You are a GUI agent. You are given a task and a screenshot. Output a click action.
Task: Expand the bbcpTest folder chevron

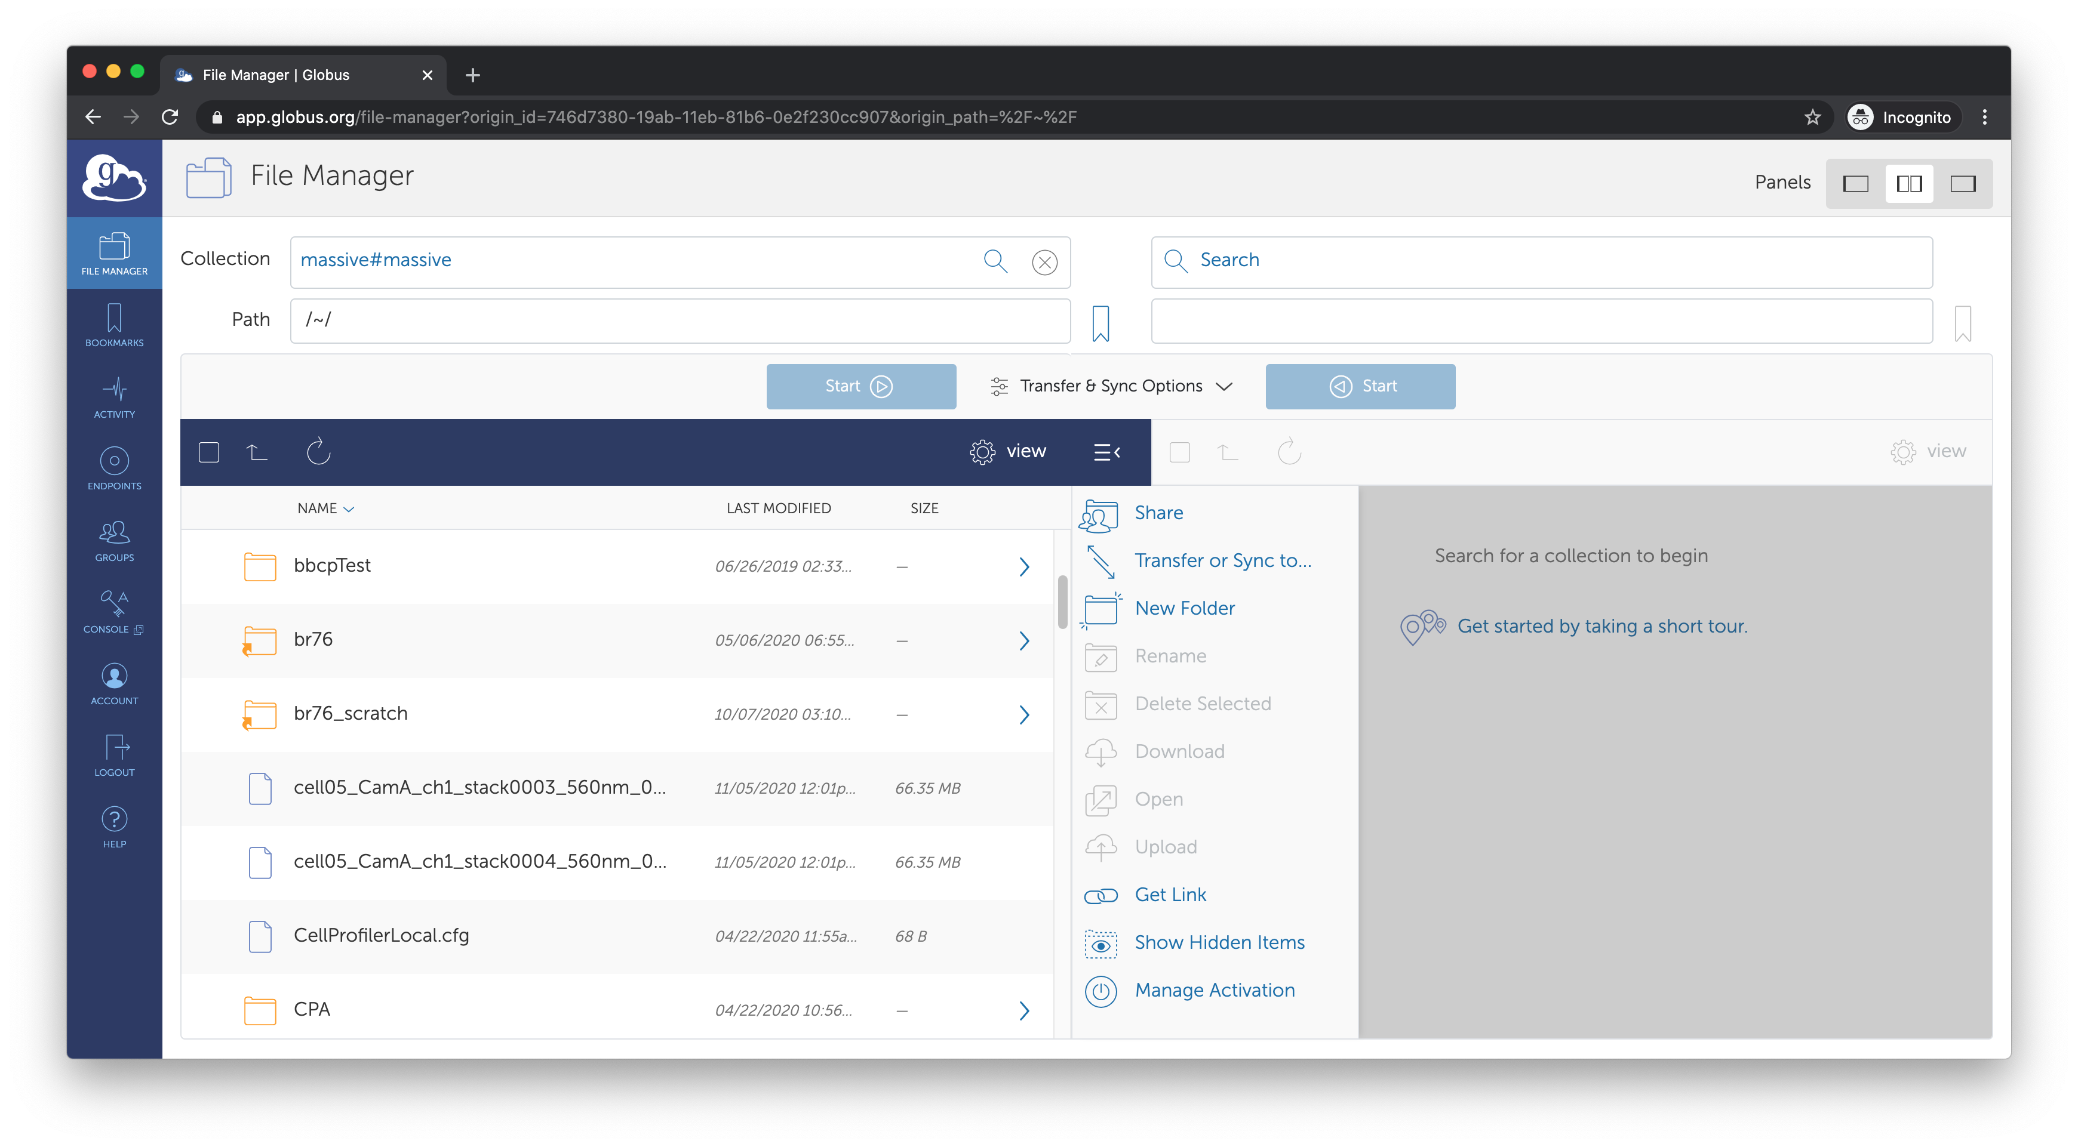(1023, 567)
